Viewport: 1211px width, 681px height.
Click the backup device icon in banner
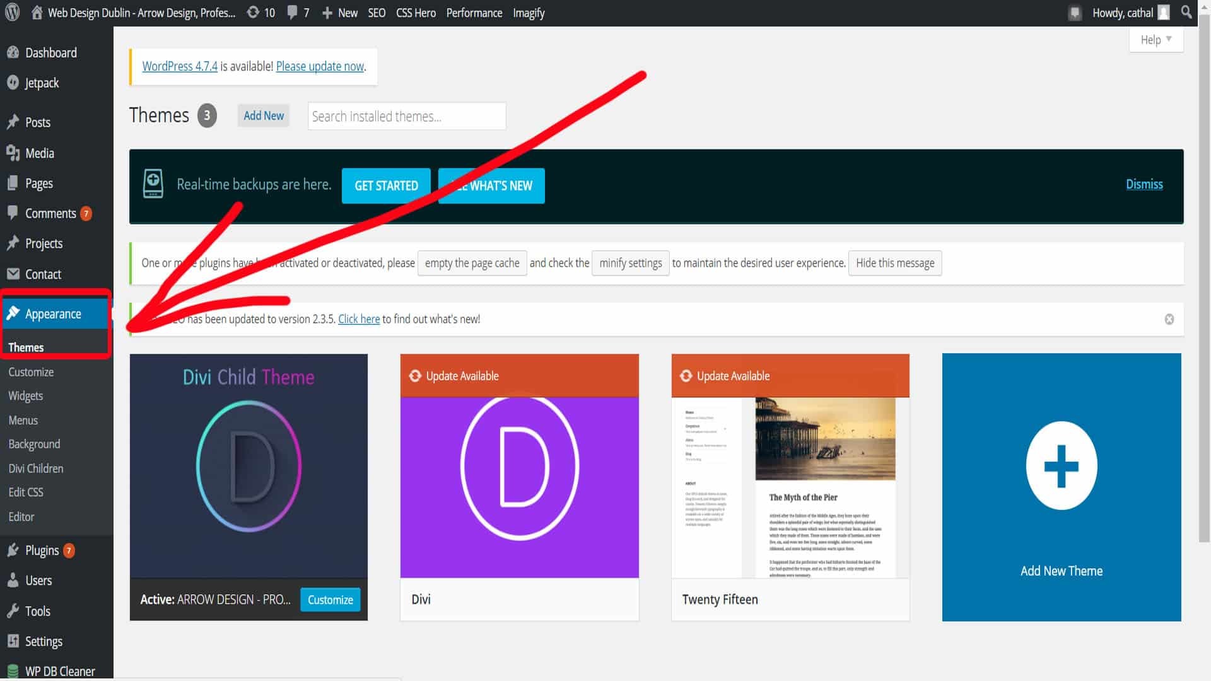tap(153, 183)
